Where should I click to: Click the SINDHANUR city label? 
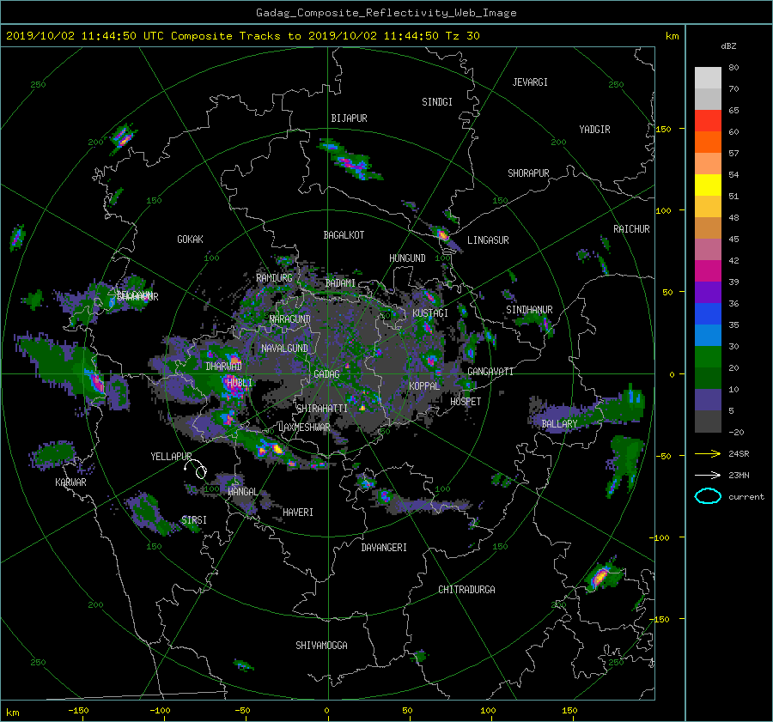point(529,310)
